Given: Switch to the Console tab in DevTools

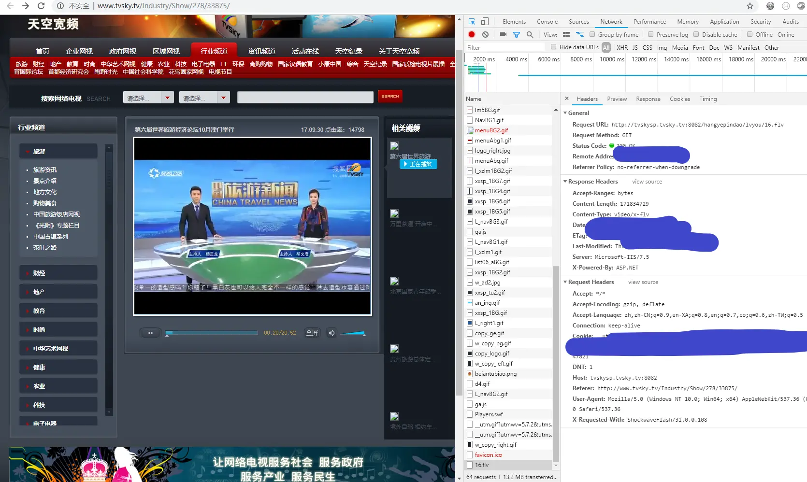Looking at the screenshot, I should [547, 21].
